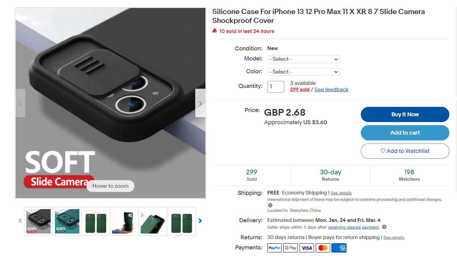Open the Color dropdown

[303, 72]
